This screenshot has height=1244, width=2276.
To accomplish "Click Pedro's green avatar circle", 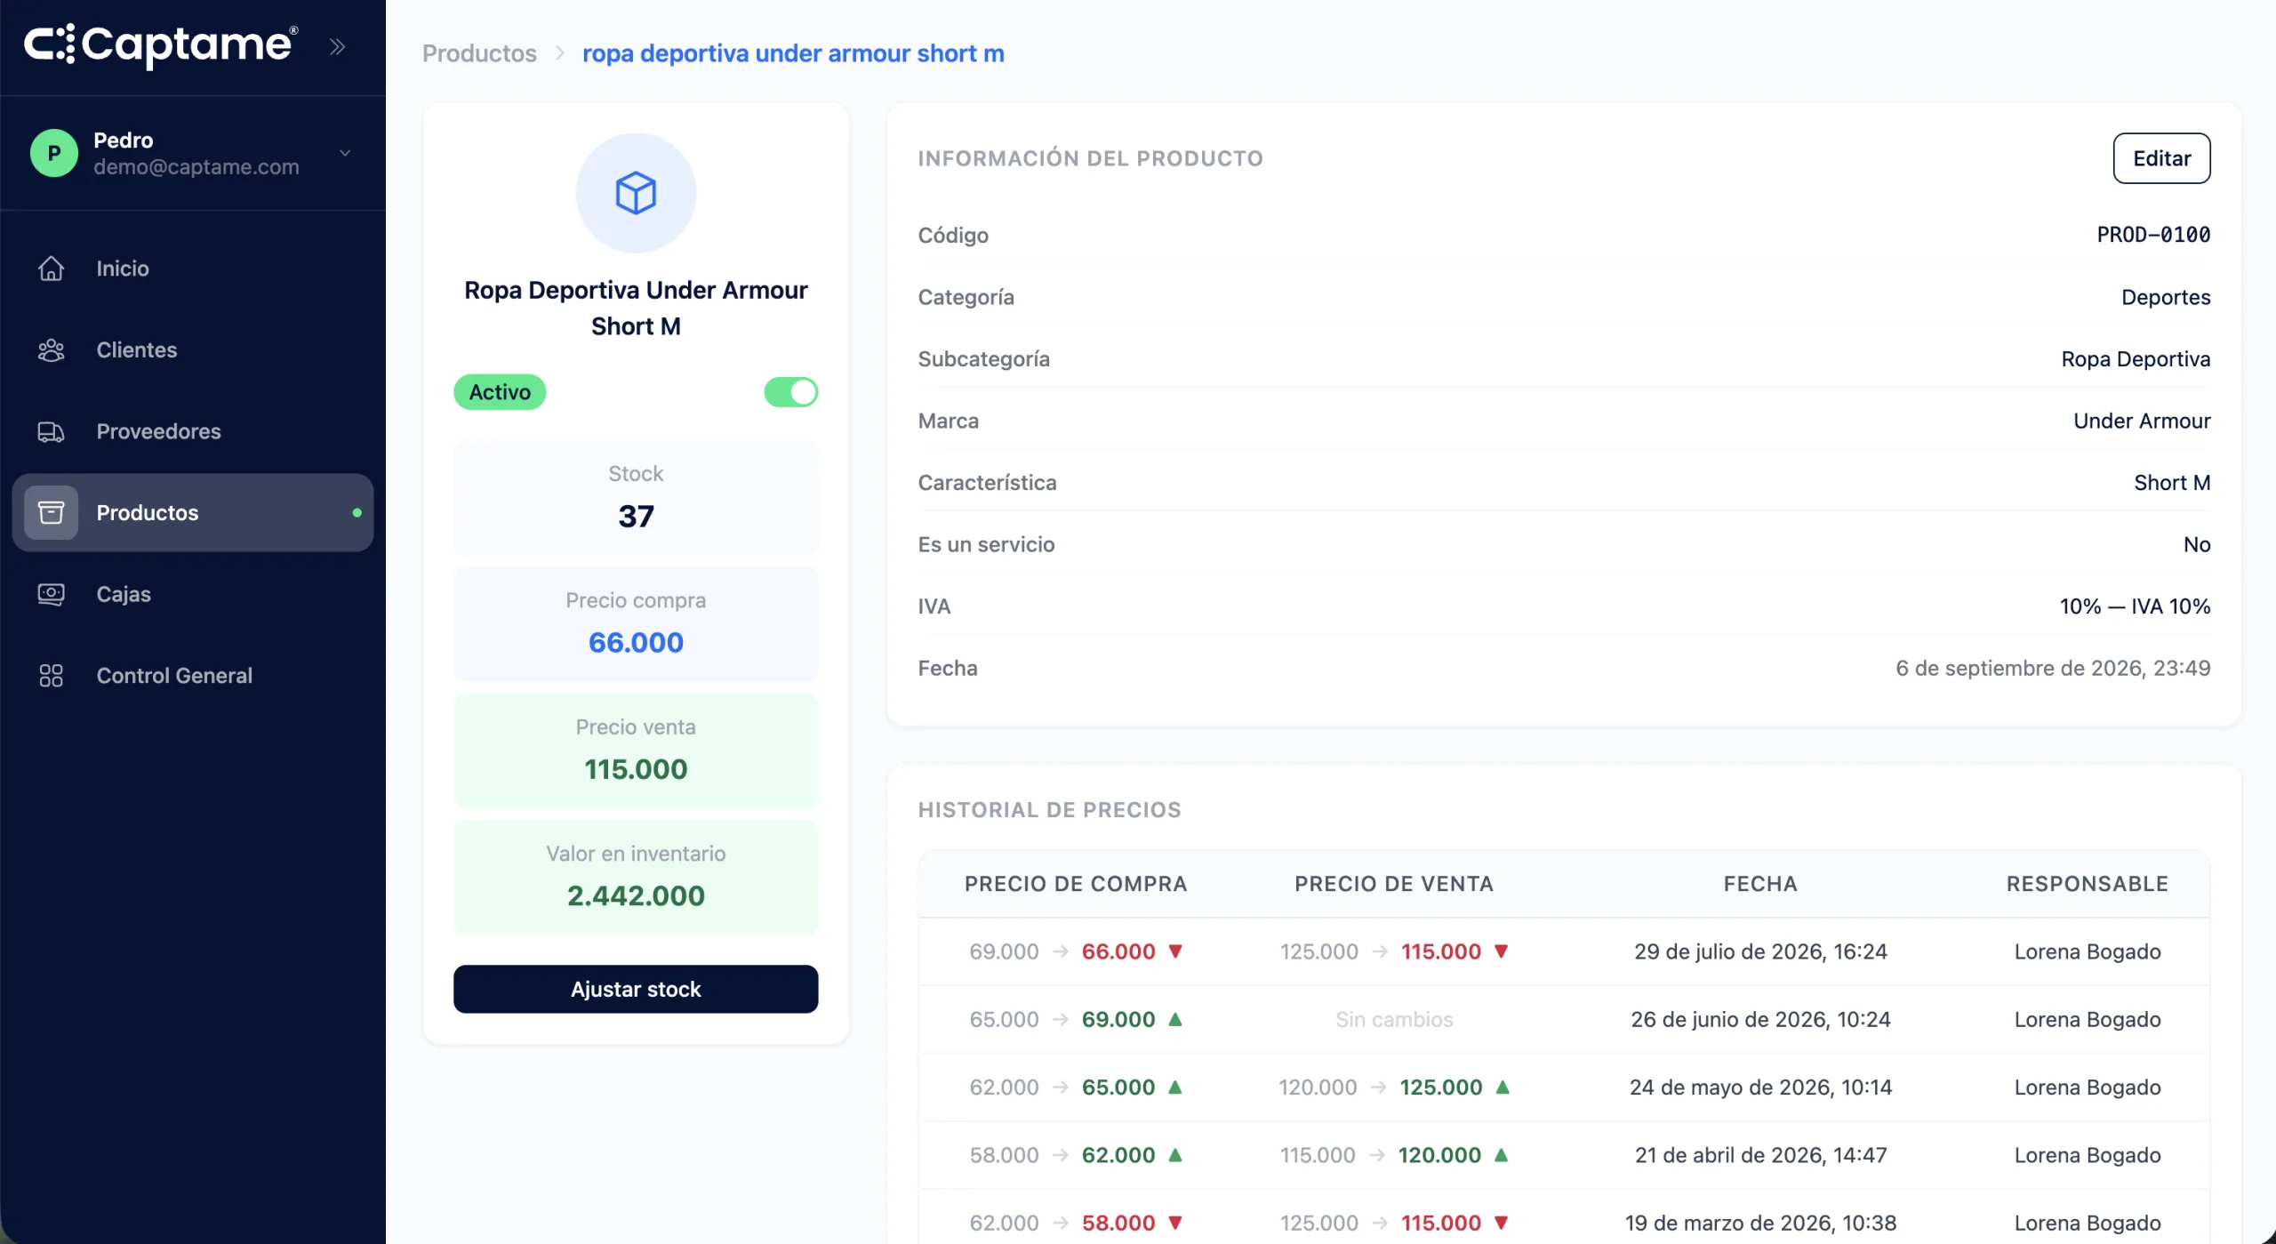I will click(54, 153).
